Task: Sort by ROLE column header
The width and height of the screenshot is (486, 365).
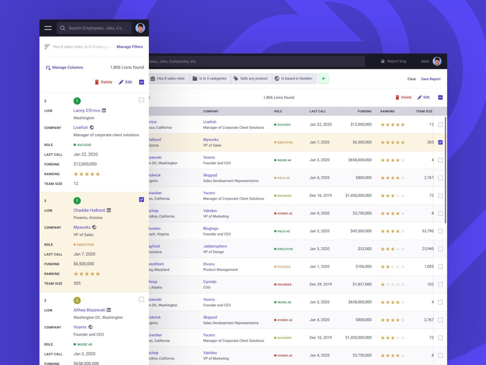Action: pyautogui.click(x=278, y=111)
